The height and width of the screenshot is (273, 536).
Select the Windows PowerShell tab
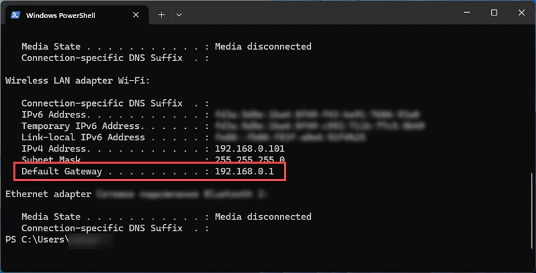(77, 15)
